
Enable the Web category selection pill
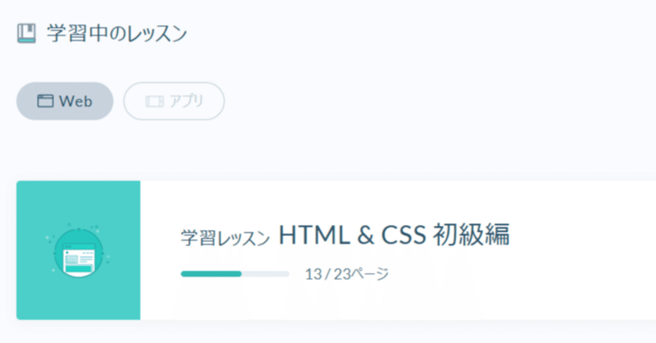[x=65, y=101]
